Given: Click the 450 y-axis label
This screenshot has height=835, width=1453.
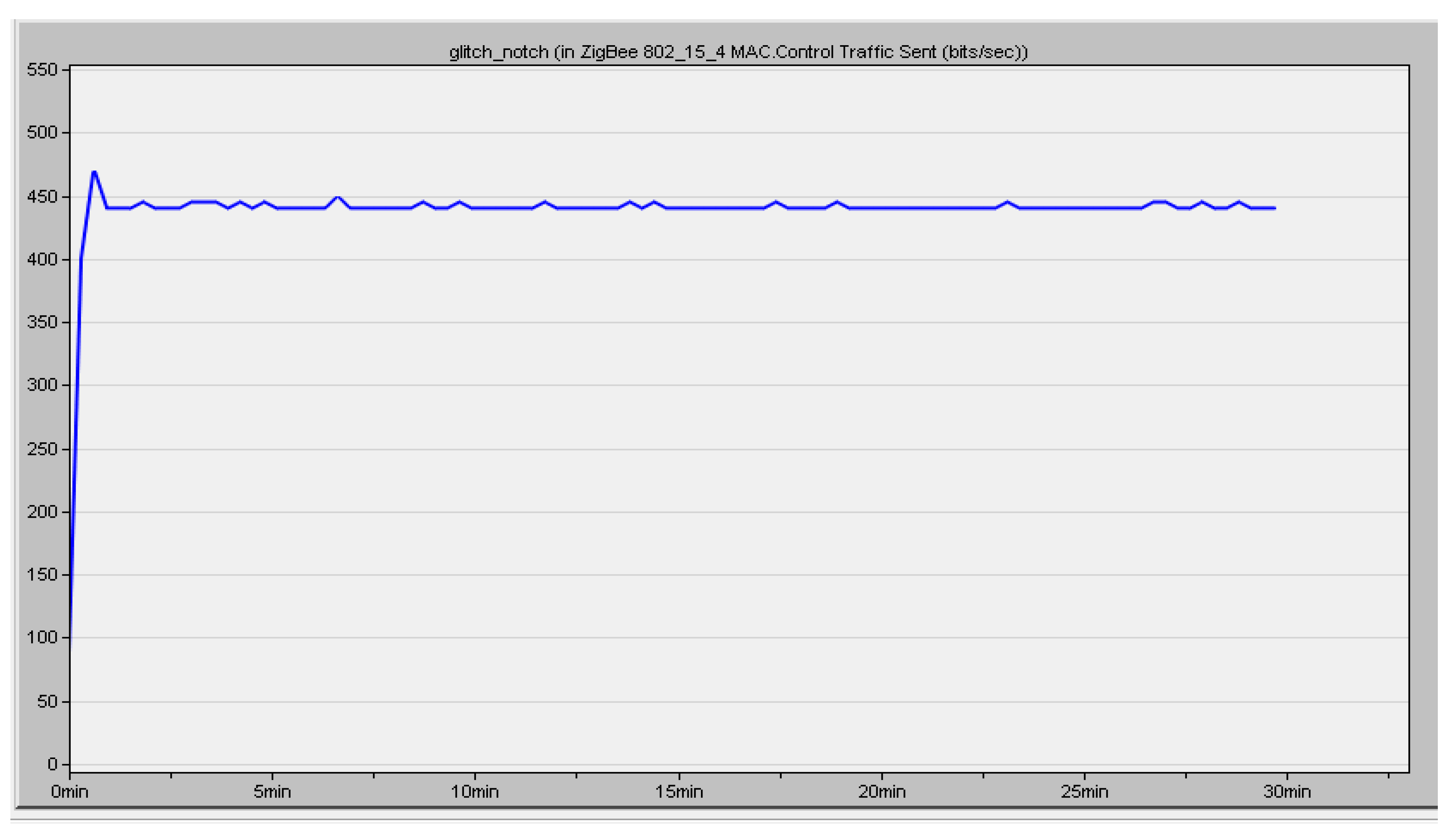Looking at the screenshot, I should point(42,197).
